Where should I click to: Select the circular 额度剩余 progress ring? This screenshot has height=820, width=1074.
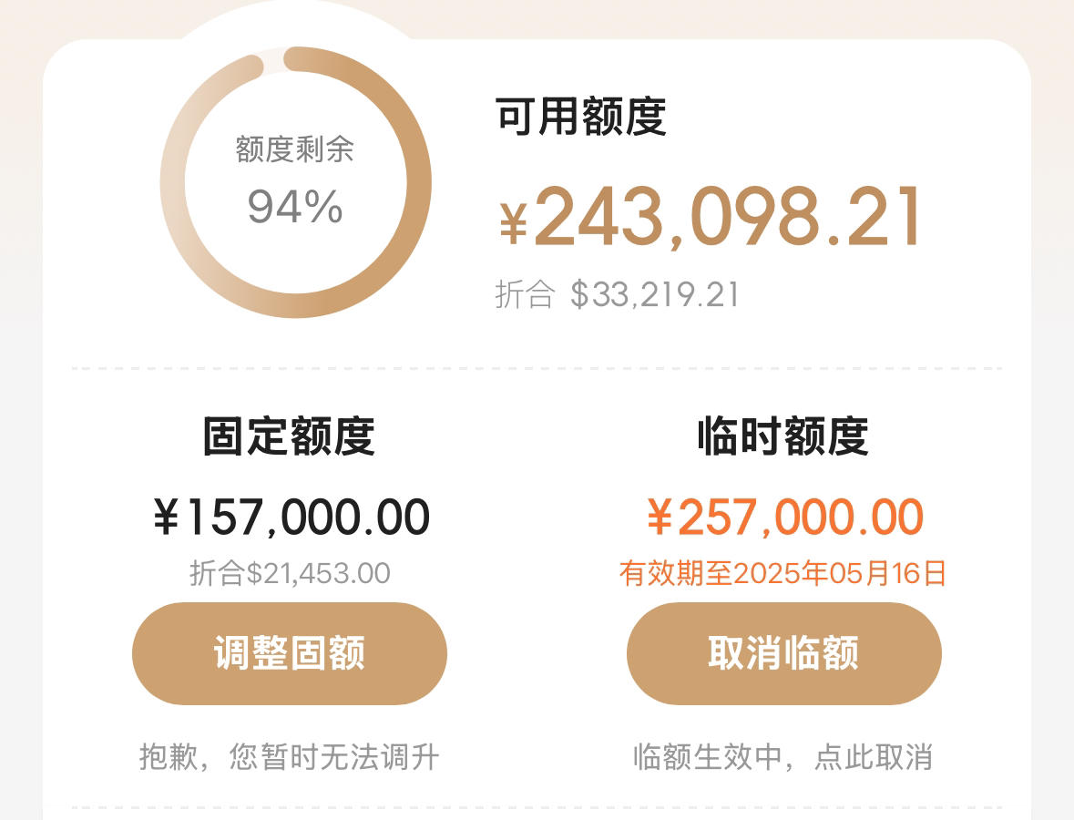(x=295, y=182)
